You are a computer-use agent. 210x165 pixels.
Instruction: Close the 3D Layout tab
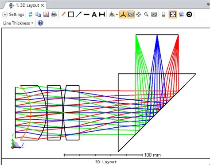pos(43,5)
